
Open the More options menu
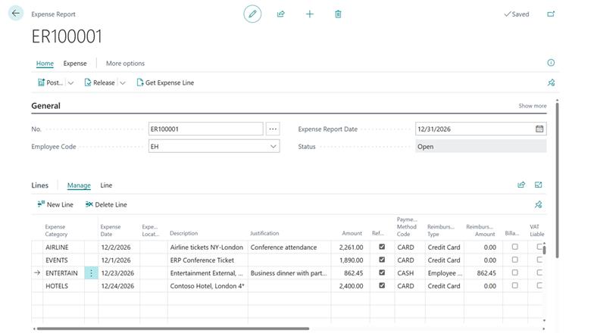coord(125,64)
